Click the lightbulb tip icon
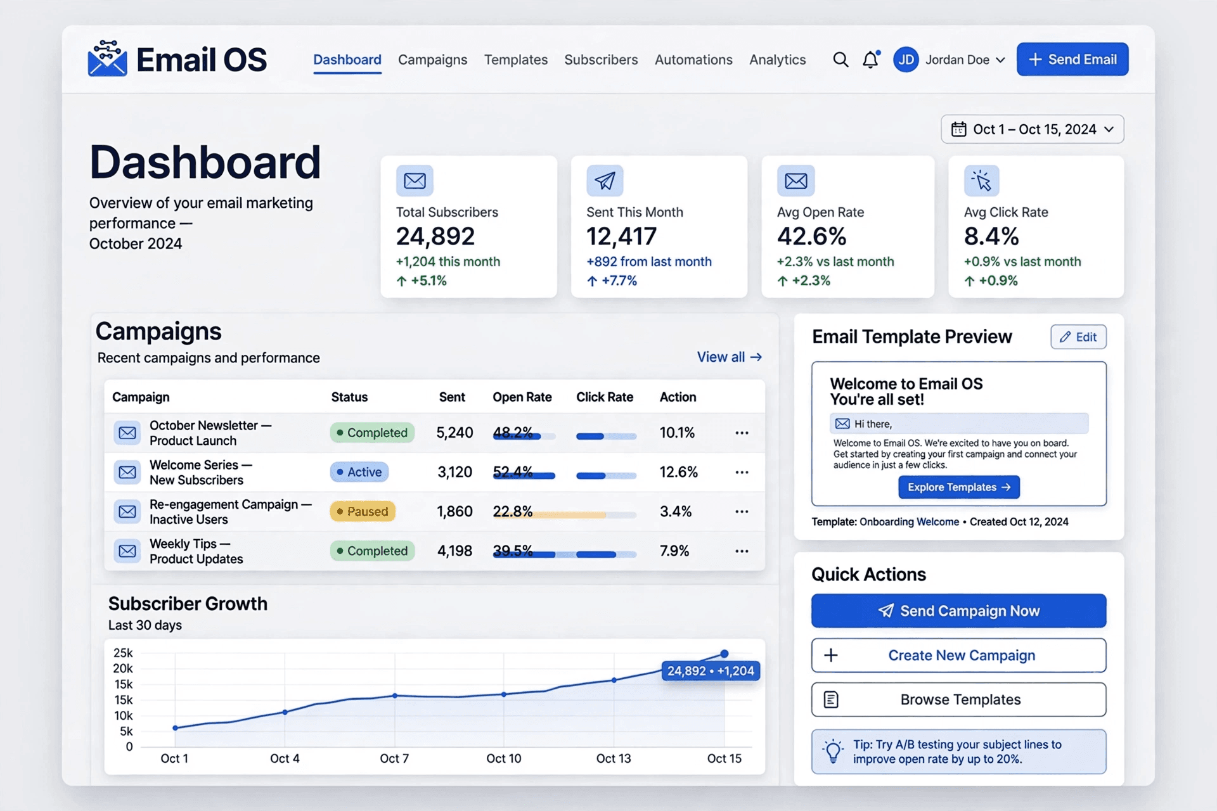 pos(833,751)
